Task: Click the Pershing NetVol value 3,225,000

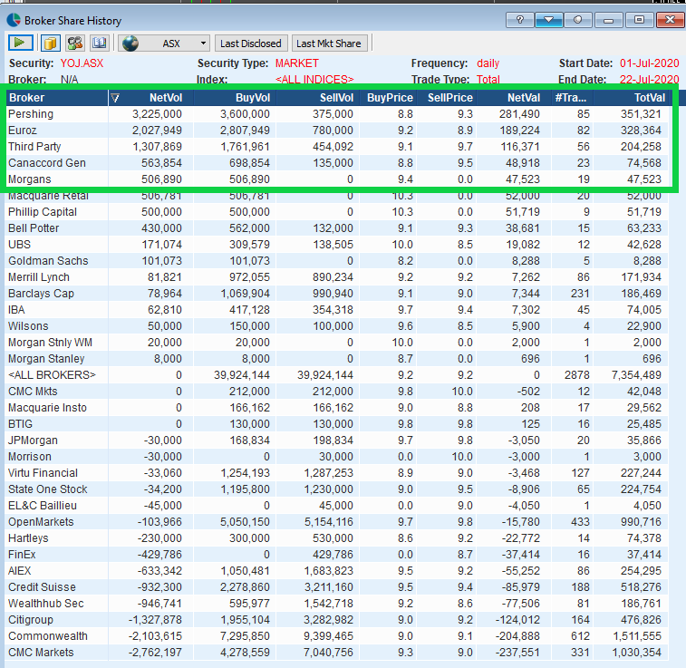Action: 157,114
